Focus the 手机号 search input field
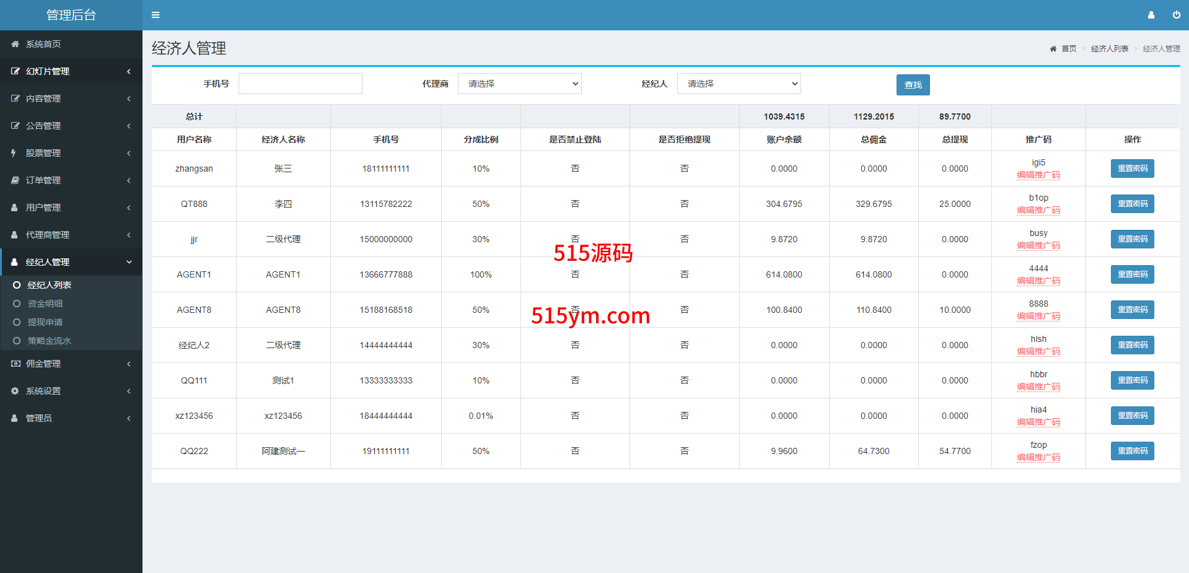The width and height of the screenshot is (1189, 573). pyautogui.click(x=301, y=84)
